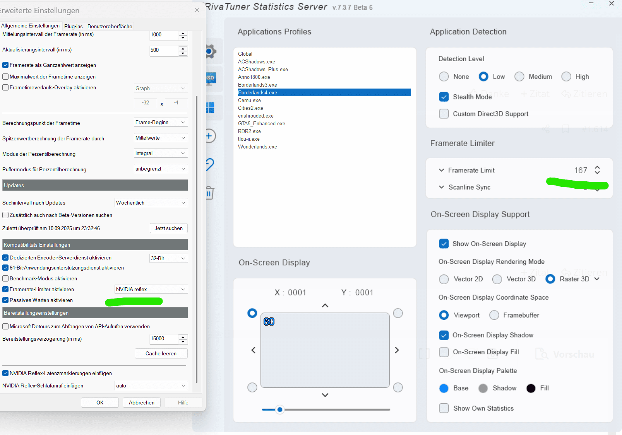Check Zusätzlich auch nach Beta-Versionen suchen

[x=5, y=215]
